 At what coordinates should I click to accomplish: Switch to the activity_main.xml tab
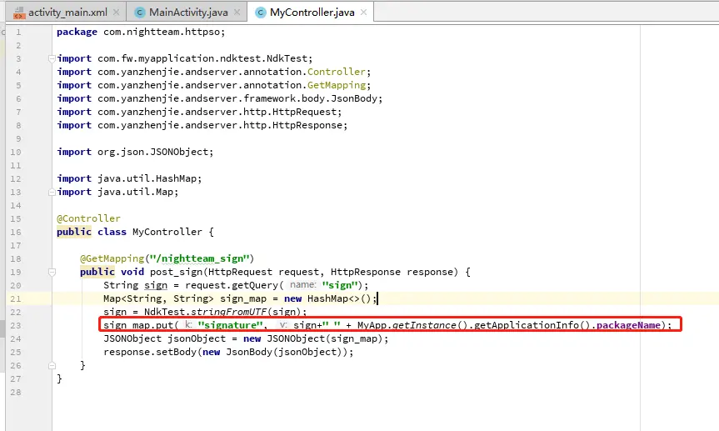click(67, 13)
